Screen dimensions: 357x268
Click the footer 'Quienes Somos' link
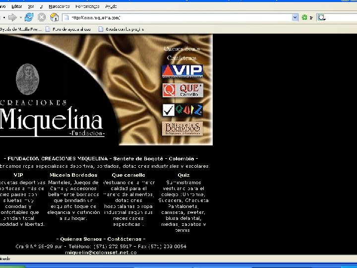[81, 239]
